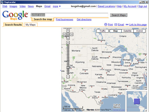Toggle the Traffic overlay
The image size is (149, 112).
click(x=103, y=31)
